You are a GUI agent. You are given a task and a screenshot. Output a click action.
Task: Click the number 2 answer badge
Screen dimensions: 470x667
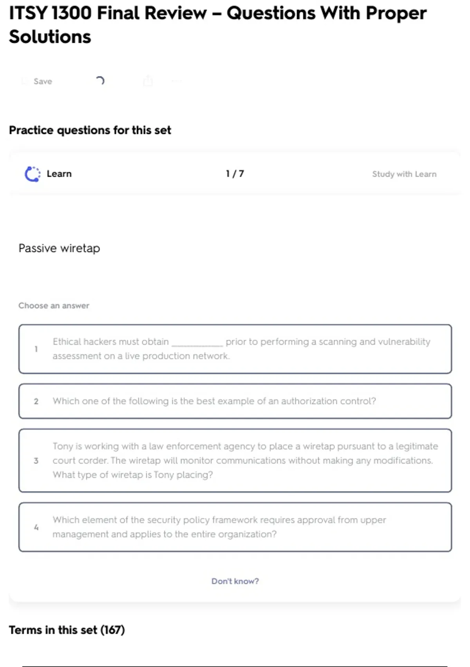(36, 401)
